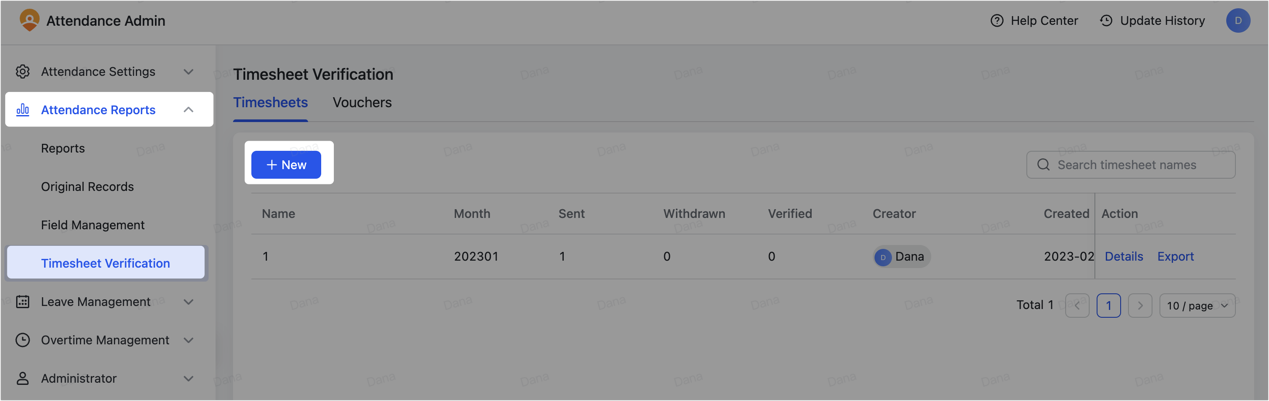Open the Attendance Settings gear icon

(x=23, y=71)
